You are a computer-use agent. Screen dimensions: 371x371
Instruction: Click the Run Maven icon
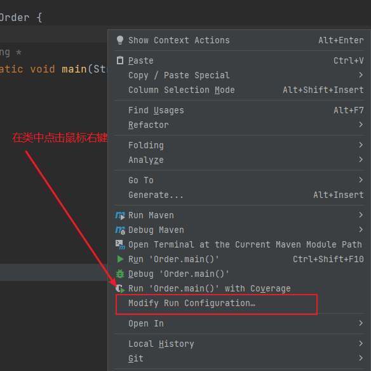pyautogui.click(x=120, y=216)
